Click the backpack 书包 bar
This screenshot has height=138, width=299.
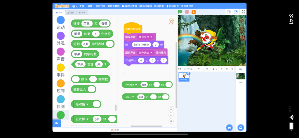coord(115,130)
